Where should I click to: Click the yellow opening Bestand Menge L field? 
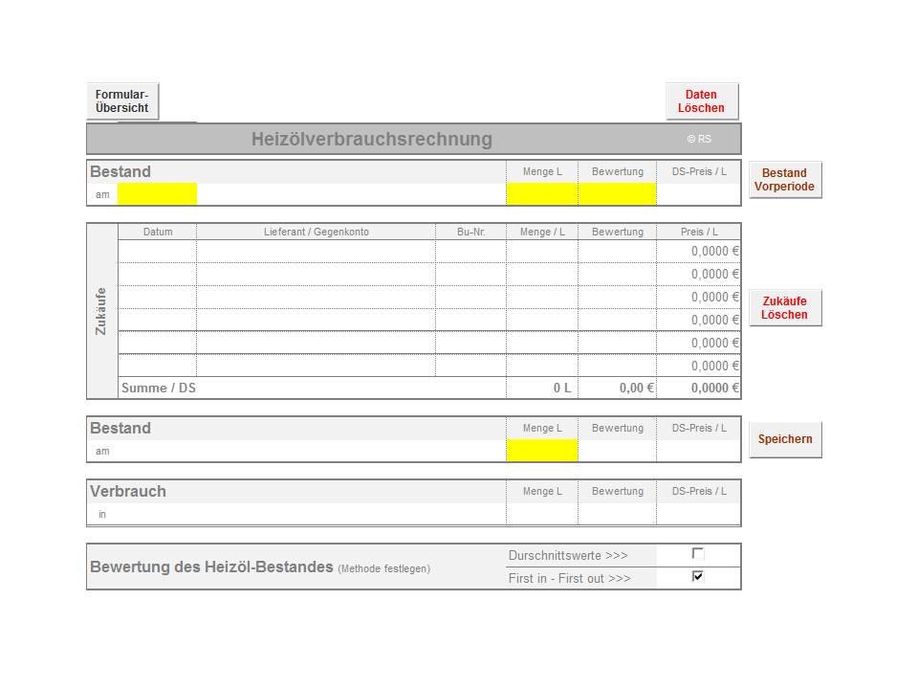[x=542, y=194]
